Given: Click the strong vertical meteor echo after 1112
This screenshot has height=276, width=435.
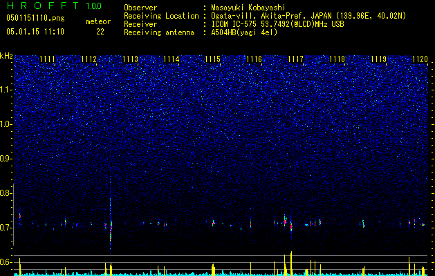Looking at the screenshot, I should (x=111, y=224).
